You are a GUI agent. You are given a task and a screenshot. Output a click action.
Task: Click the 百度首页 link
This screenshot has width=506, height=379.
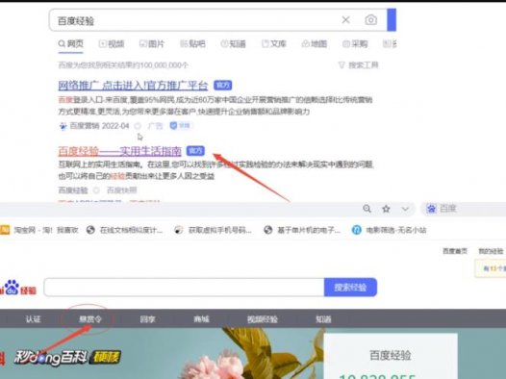pos(455,251)
